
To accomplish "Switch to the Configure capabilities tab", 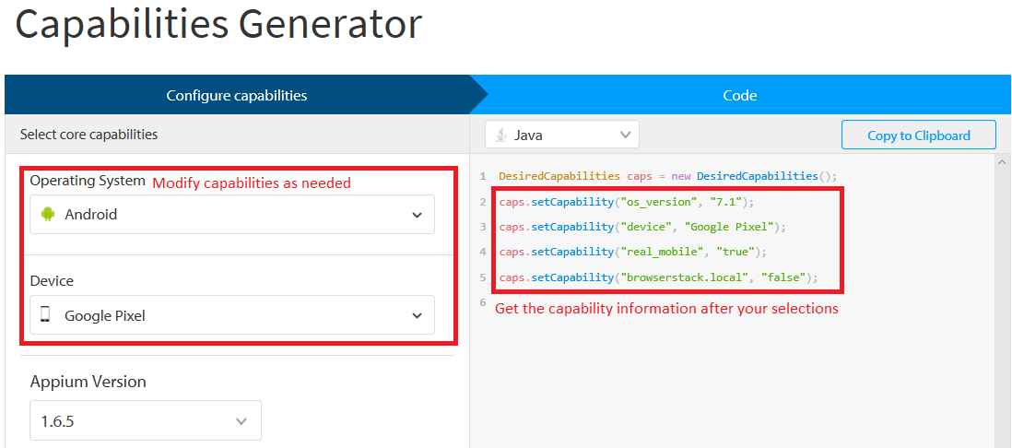I will click(x=237, y=96).
